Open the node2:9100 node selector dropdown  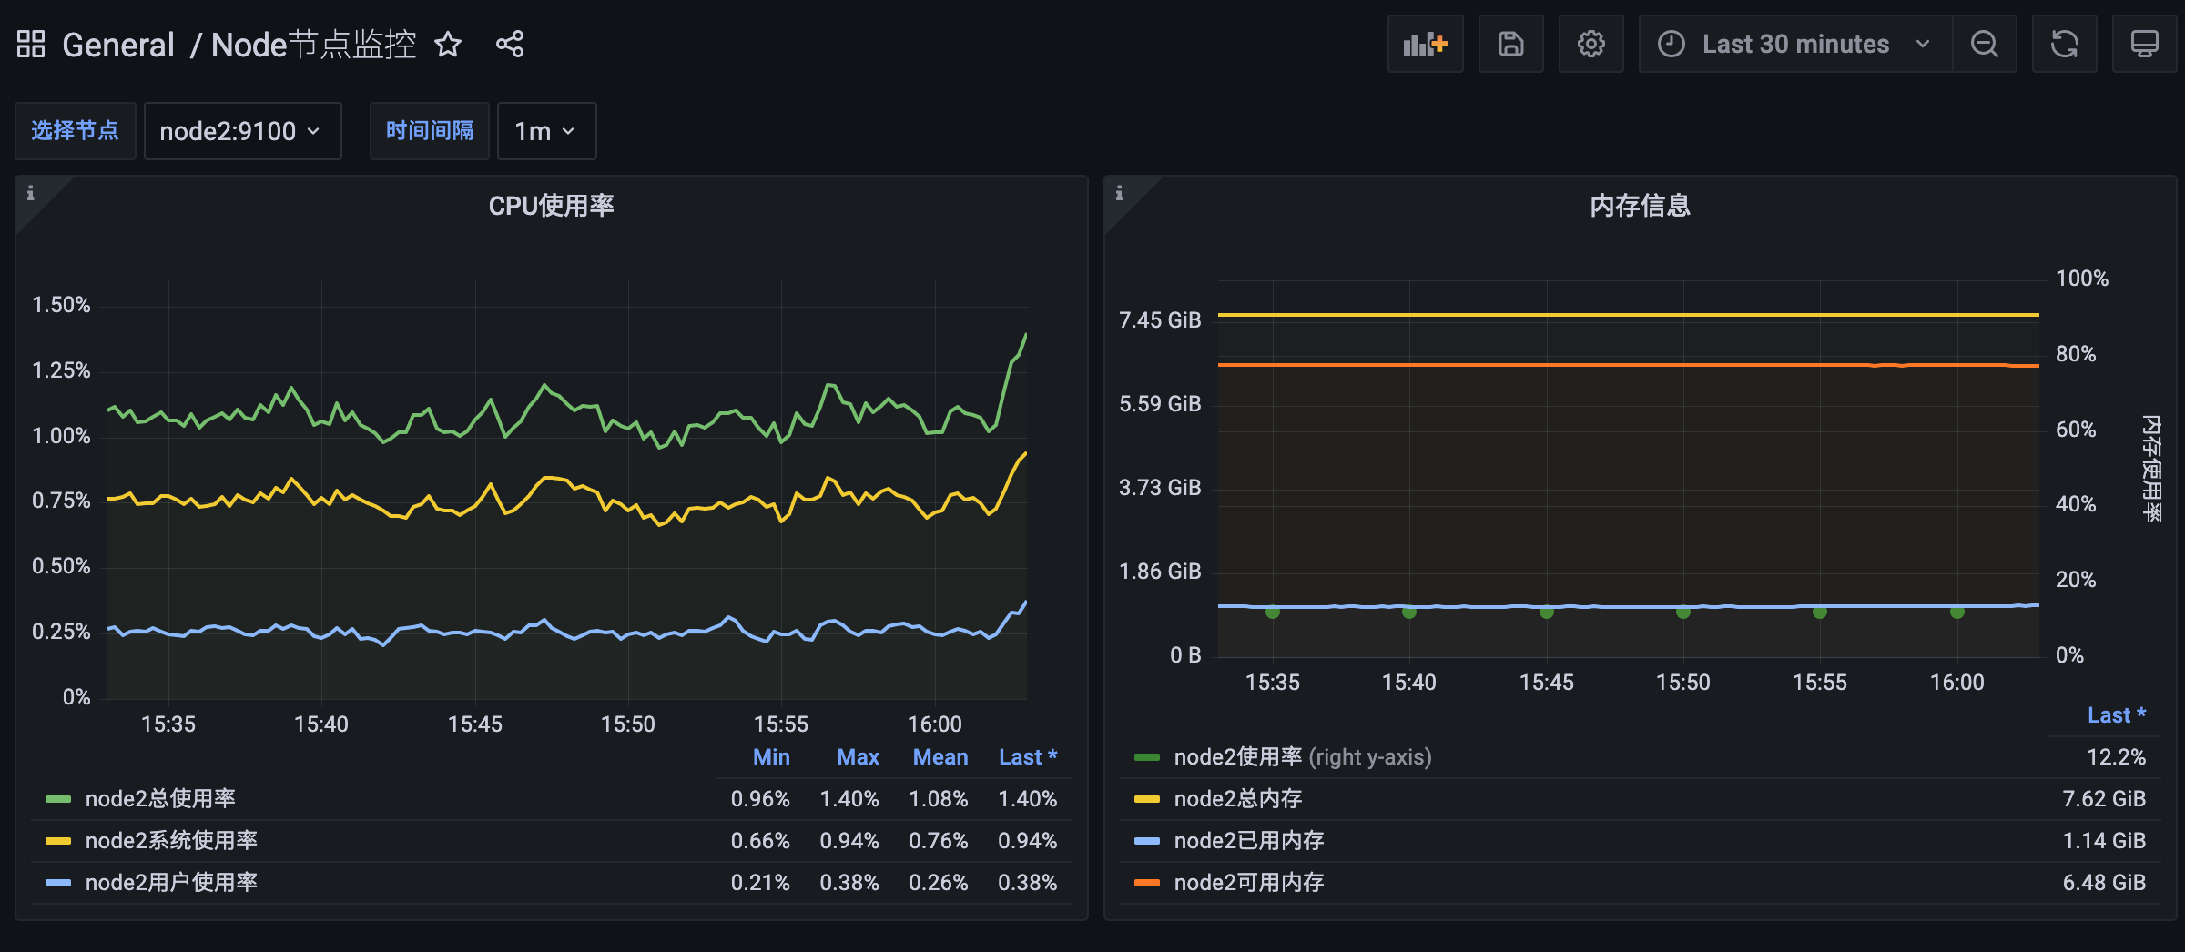pos(242,130)
